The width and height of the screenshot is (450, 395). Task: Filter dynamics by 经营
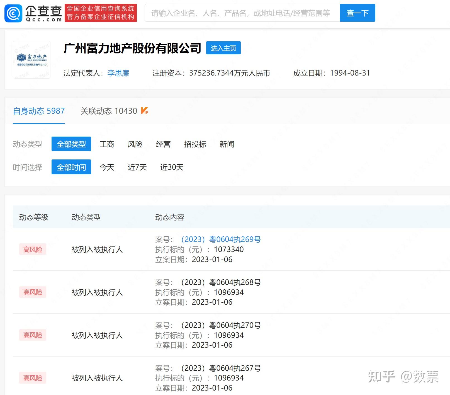(x=163, y=144)
